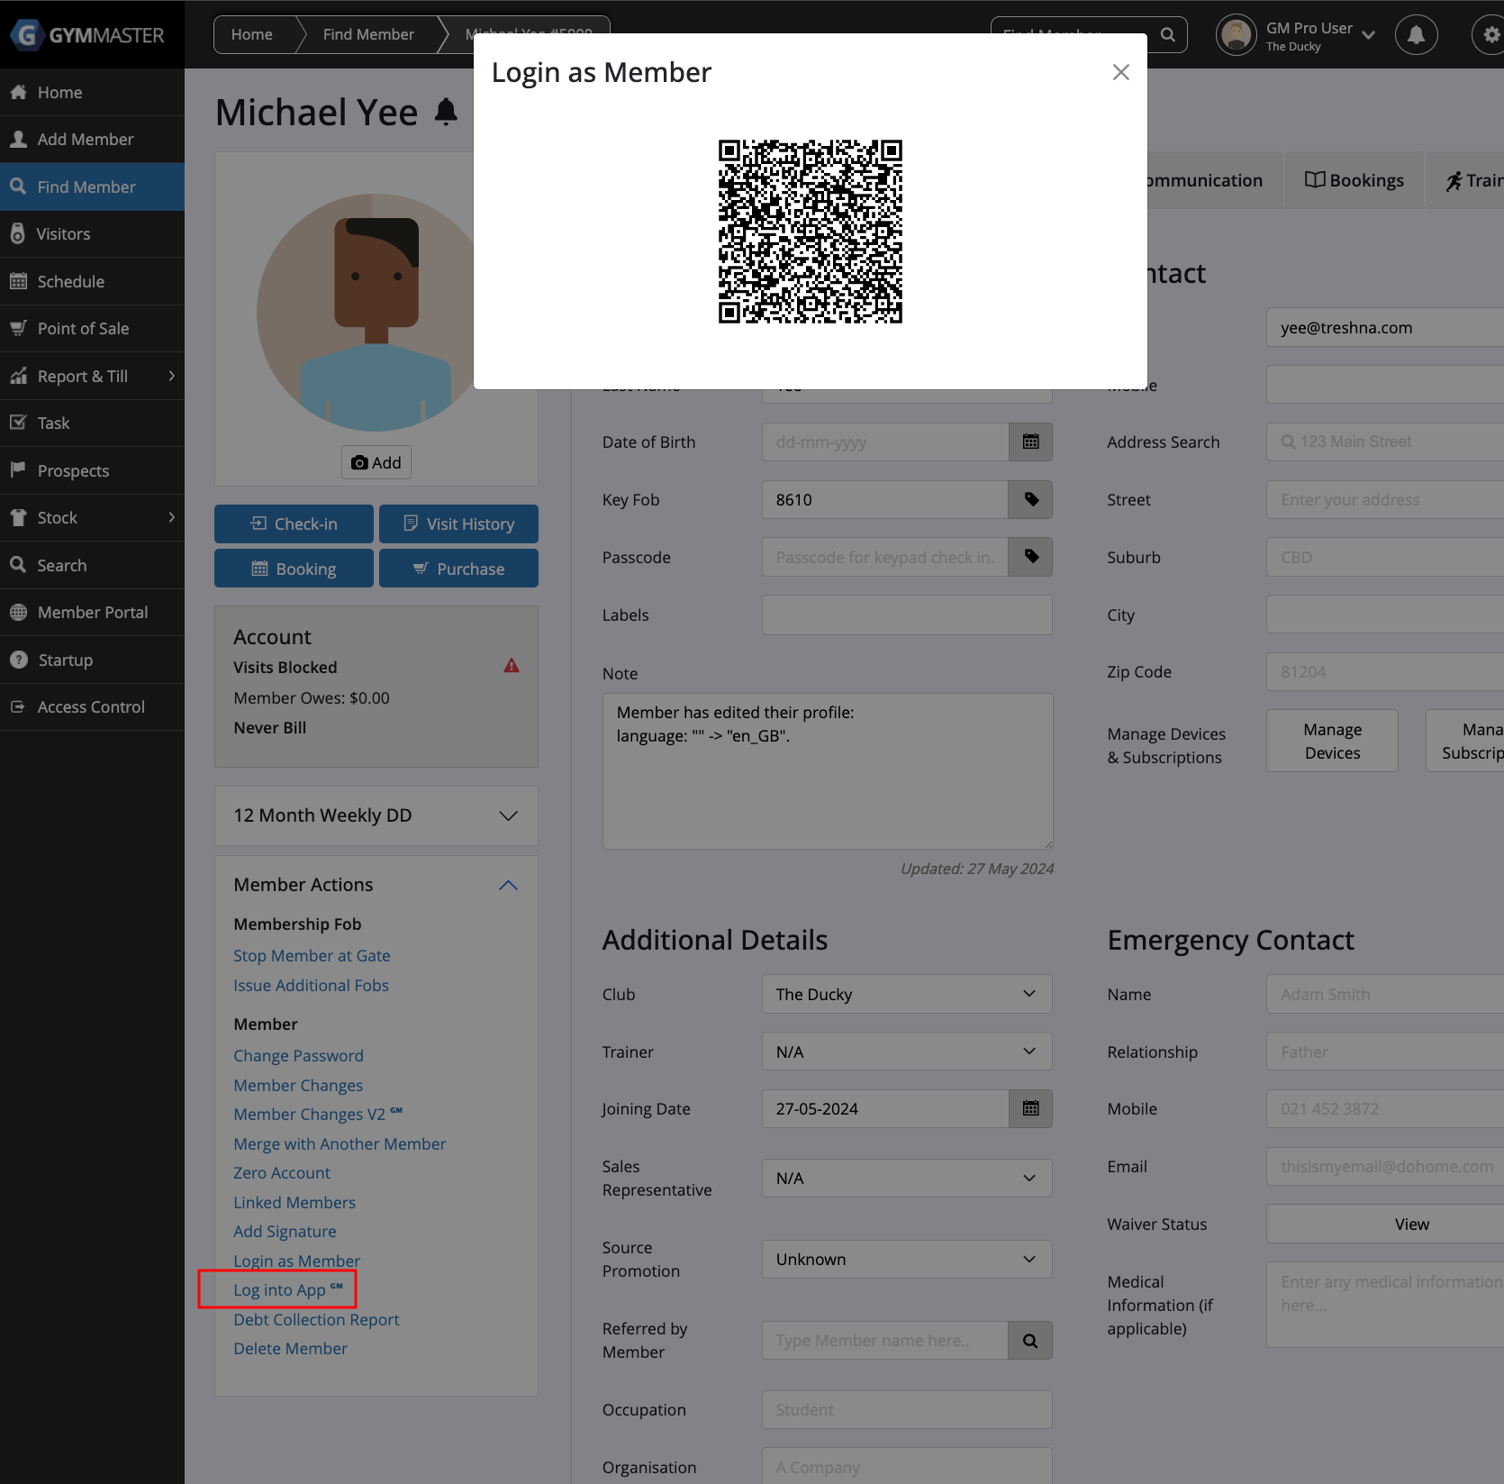Click bell icon beside Michael Yee name
Image resolution: width=1504 pixels, height=1484 pixels.
point(446,112)
